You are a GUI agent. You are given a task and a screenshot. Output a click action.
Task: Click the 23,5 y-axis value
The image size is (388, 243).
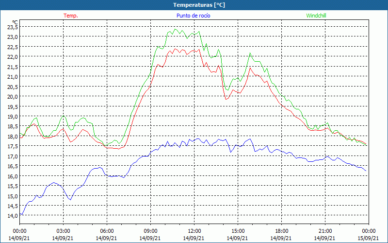[x=13, y=27]
